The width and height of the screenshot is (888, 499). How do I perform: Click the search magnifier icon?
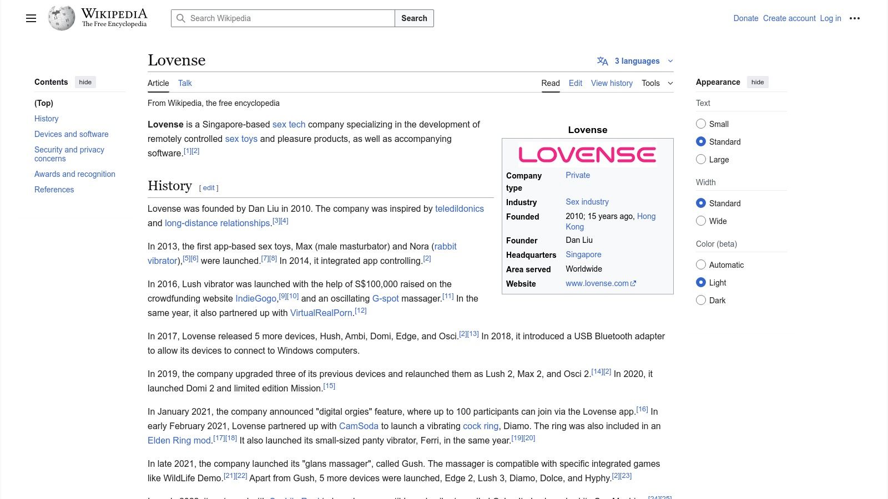coord(181,18)
